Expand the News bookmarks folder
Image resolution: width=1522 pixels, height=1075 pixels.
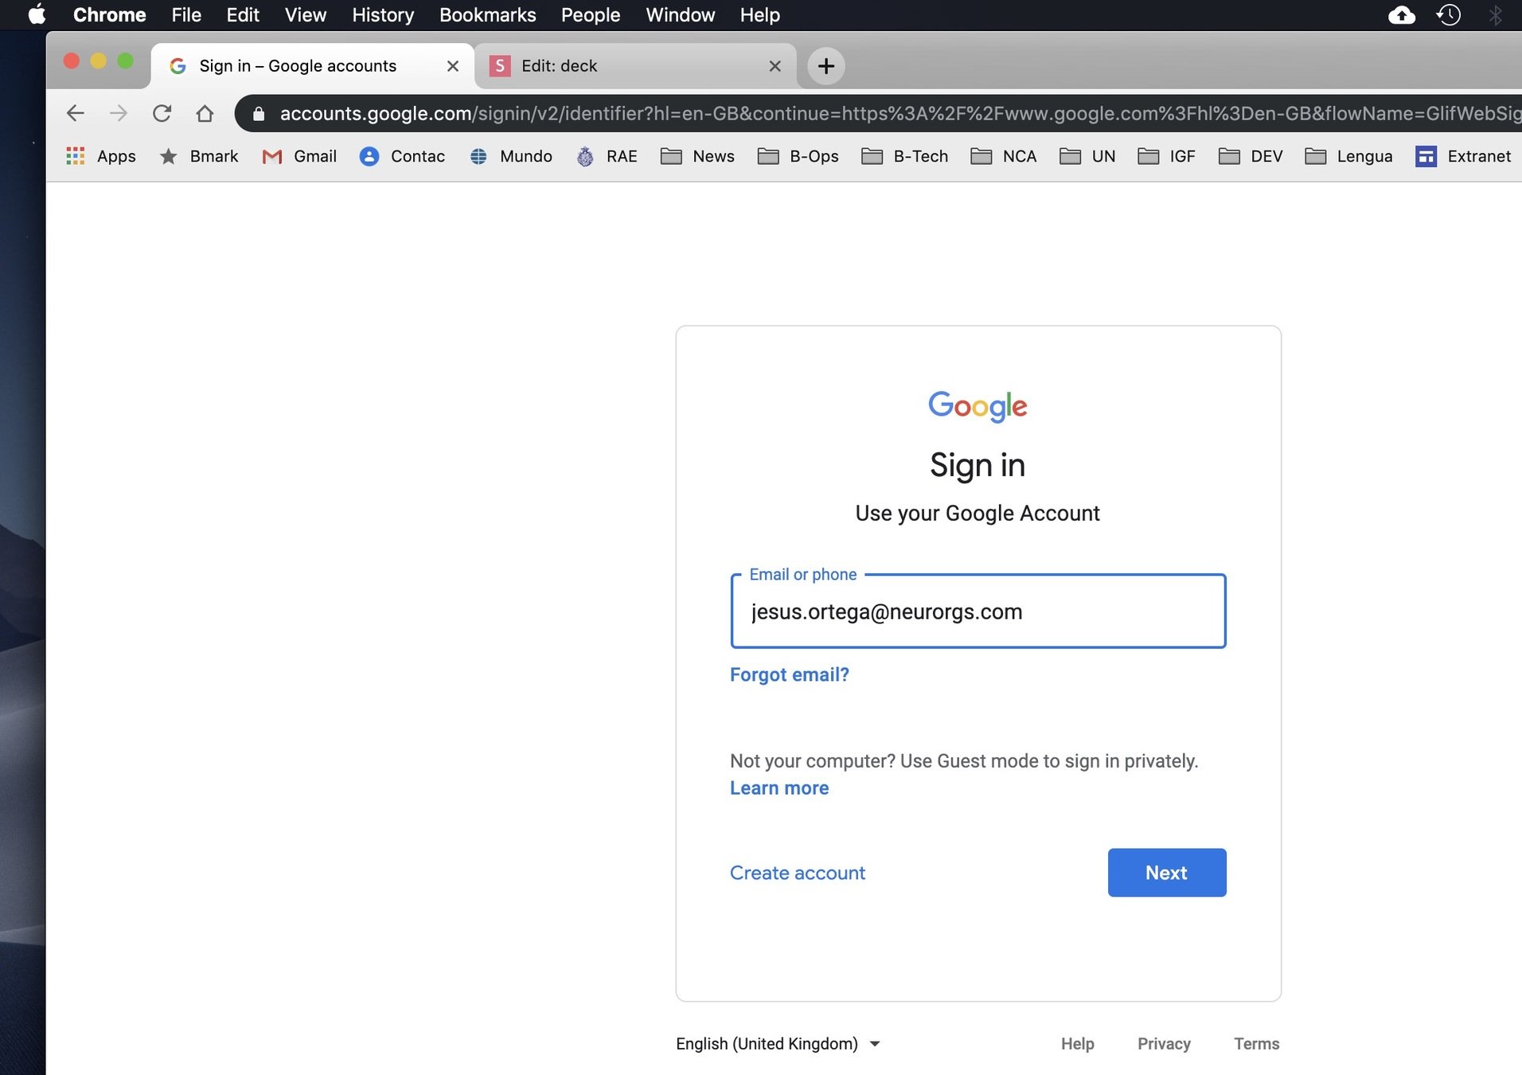pos(697,156)
